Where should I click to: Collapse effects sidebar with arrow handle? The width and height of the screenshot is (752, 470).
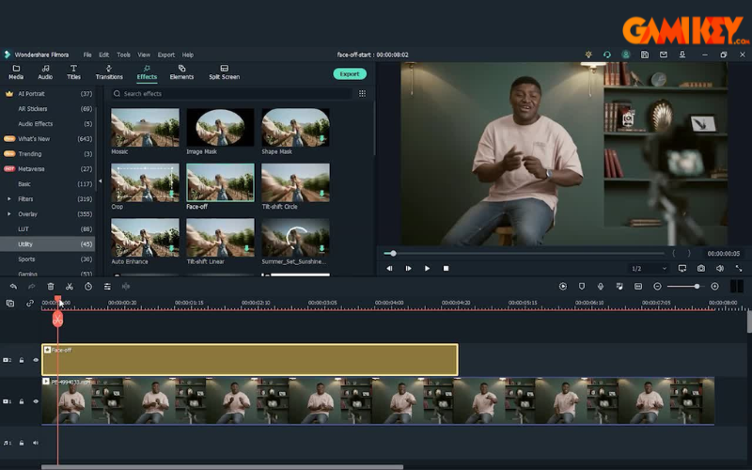coord(100,180)
